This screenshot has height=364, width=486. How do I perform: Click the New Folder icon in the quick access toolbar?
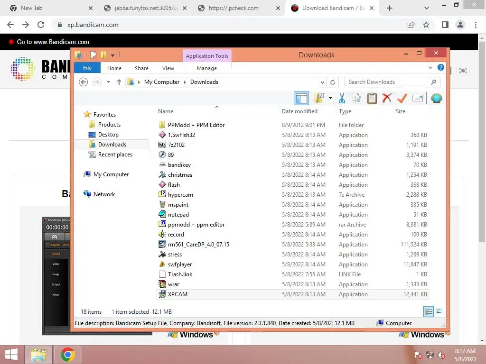coord(103,55)
